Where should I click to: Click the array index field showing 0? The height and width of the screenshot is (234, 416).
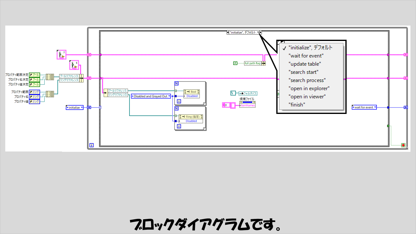[226, 105]
